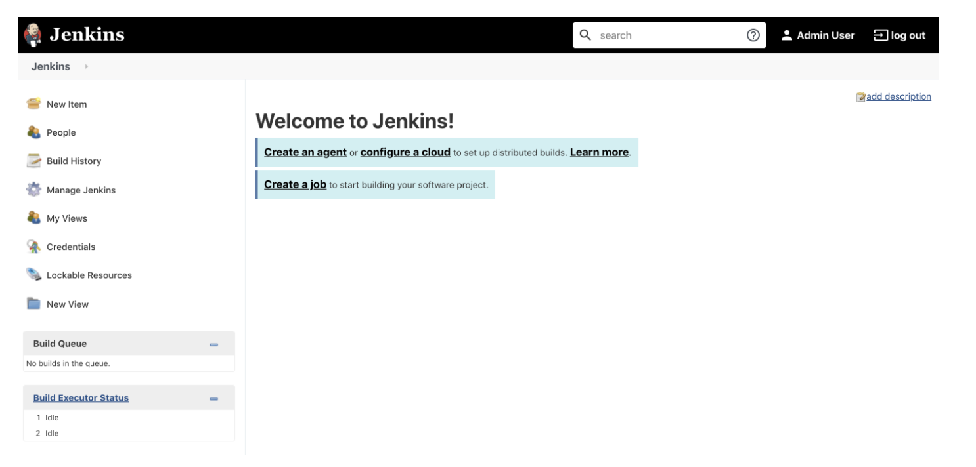Open search help question mark icon
This screenshot has height=467, width=976.
753,35
